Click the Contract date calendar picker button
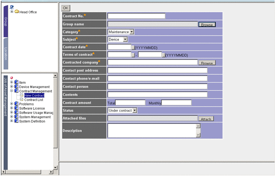Viewport: 276px width, 177px height. coord(133,47)
